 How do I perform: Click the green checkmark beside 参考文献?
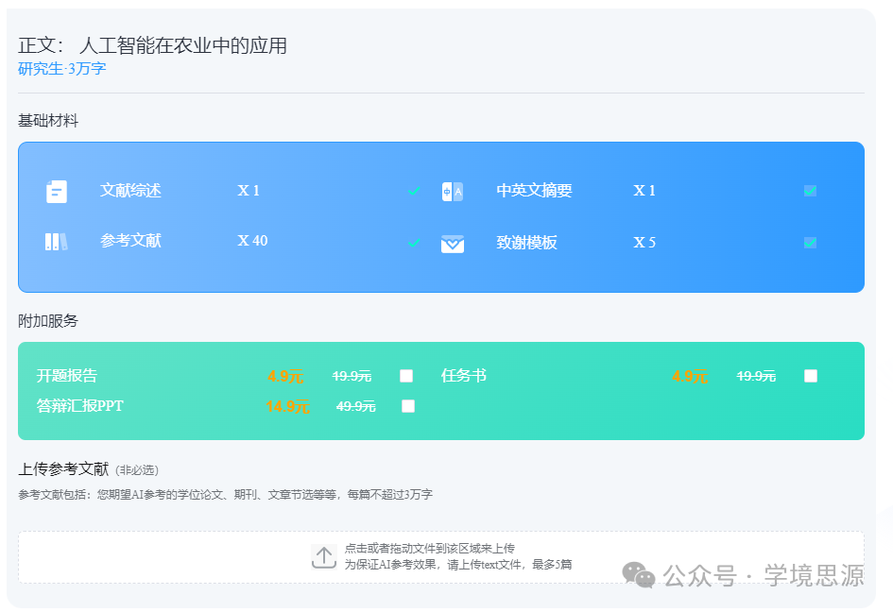(414, 242)
